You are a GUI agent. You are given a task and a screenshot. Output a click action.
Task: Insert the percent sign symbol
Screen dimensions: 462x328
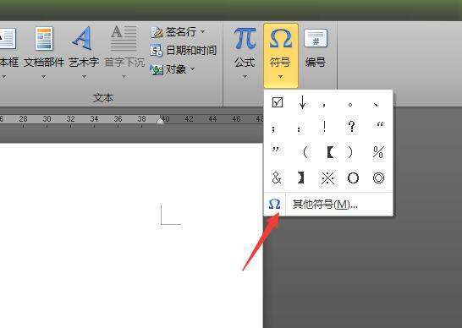pyautogui.click(x=378, y=152)
